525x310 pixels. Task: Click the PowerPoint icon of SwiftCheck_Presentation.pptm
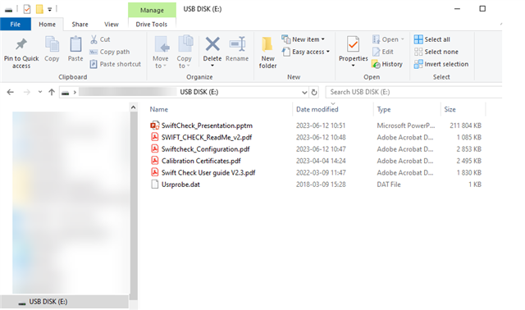[155, 125]
